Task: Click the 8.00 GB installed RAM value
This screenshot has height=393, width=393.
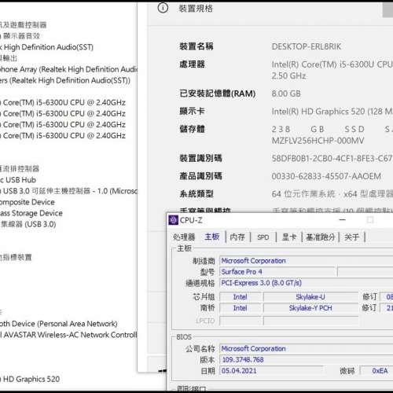Action: (x=286, y=94)
